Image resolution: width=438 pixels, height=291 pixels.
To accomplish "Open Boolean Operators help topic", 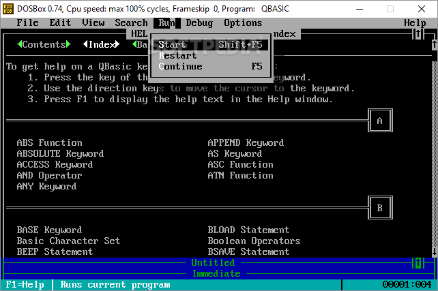I will point(254,241).
